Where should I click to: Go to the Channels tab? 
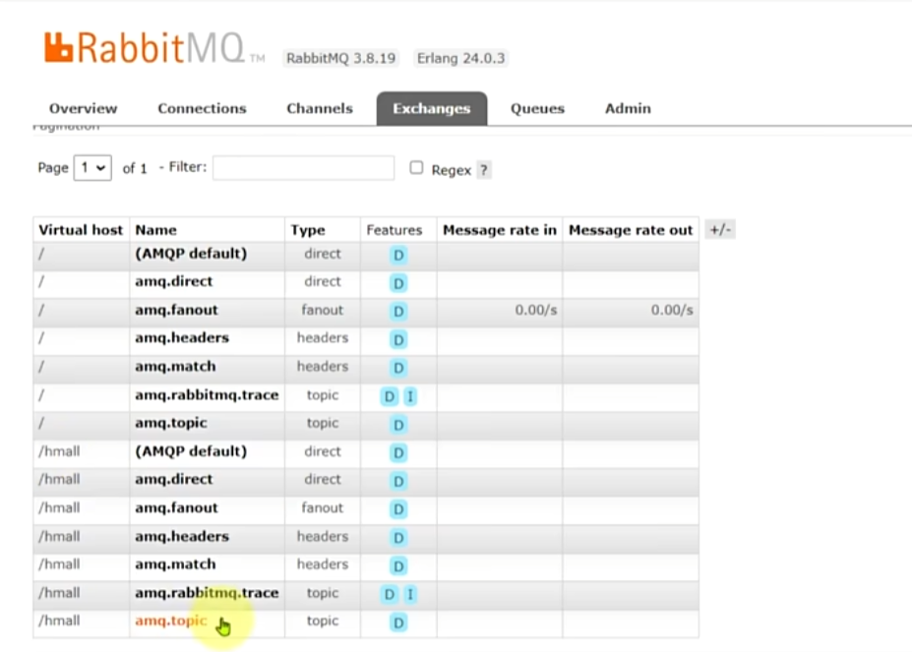pos(320,109)
